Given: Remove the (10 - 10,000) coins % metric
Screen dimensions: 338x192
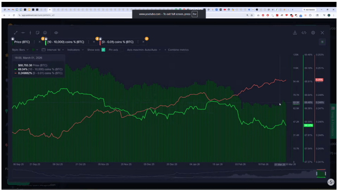Looking at the screenshot, I should 94,42.
